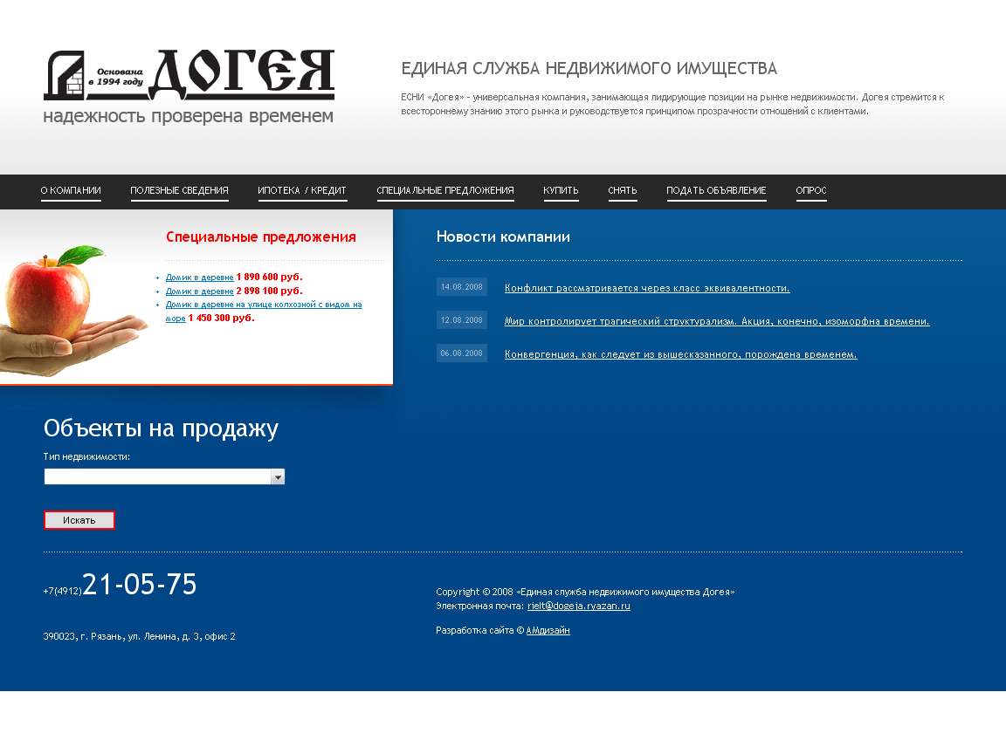
Task: Open the ОПРОС menu item
Action: click(811, 190)
